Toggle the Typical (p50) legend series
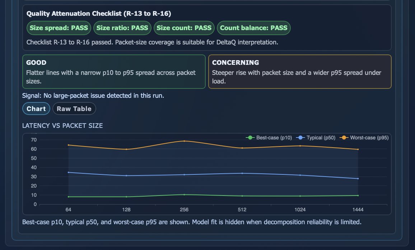415x250 pixels. point(316,138)
